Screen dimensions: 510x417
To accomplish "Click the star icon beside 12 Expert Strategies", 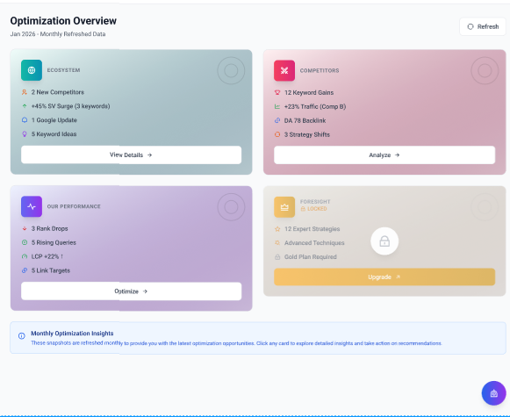I will 277,229.
